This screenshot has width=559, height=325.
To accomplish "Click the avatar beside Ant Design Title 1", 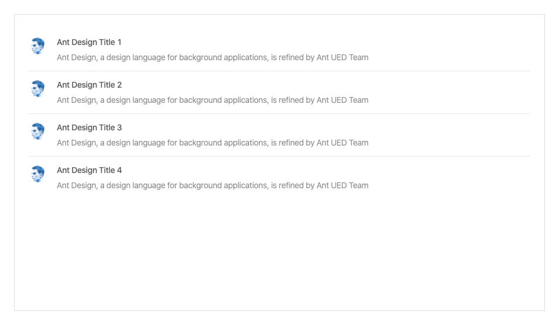I will coord(37,46).
